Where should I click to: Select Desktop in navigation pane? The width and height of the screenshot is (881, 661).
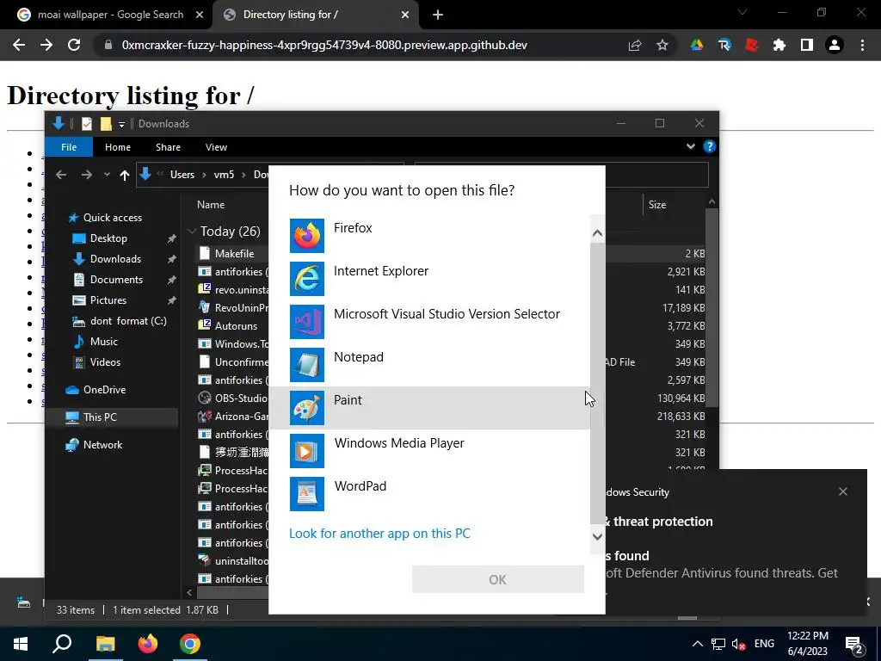(x=108, y=238)
